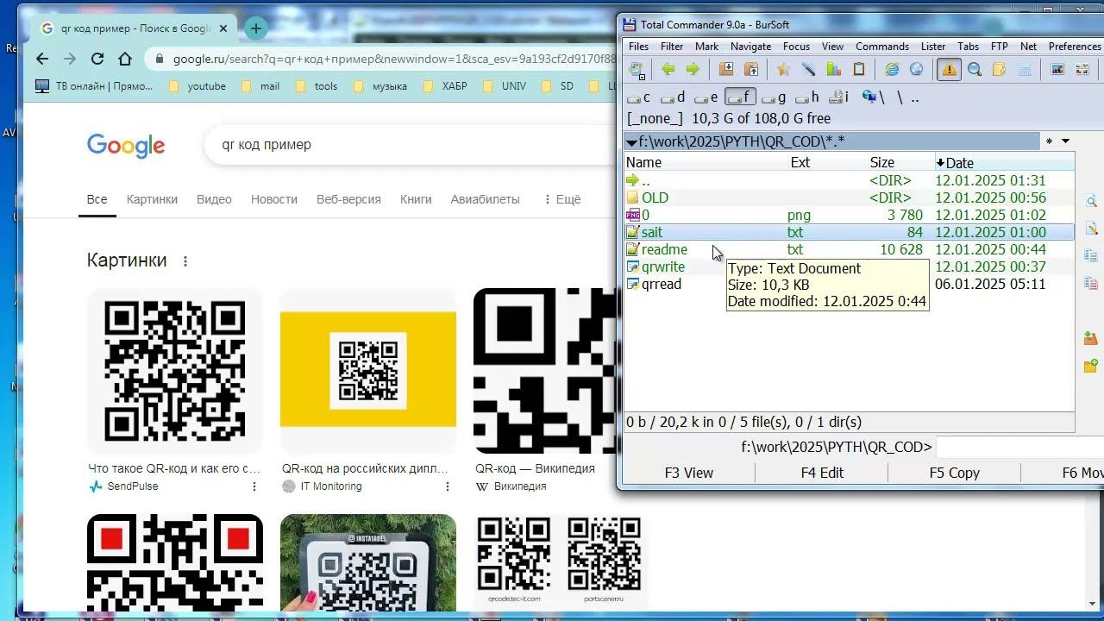Open the SendPulse QR code image result
The width and height of the screenshot is (1104, 621).
[174, 371]
